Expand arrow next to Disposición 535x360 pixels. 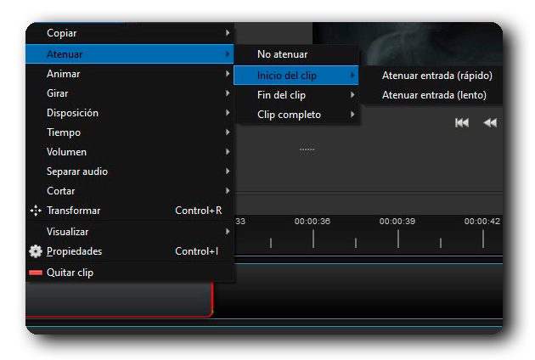(x=228, y=112)
